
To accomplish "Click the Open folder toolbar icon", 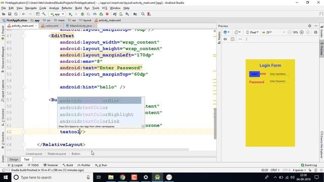I will 4,14.
